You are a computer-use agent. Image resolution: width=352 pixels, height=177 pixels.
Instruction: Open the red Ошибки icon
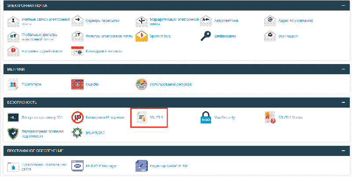[77, 84]
